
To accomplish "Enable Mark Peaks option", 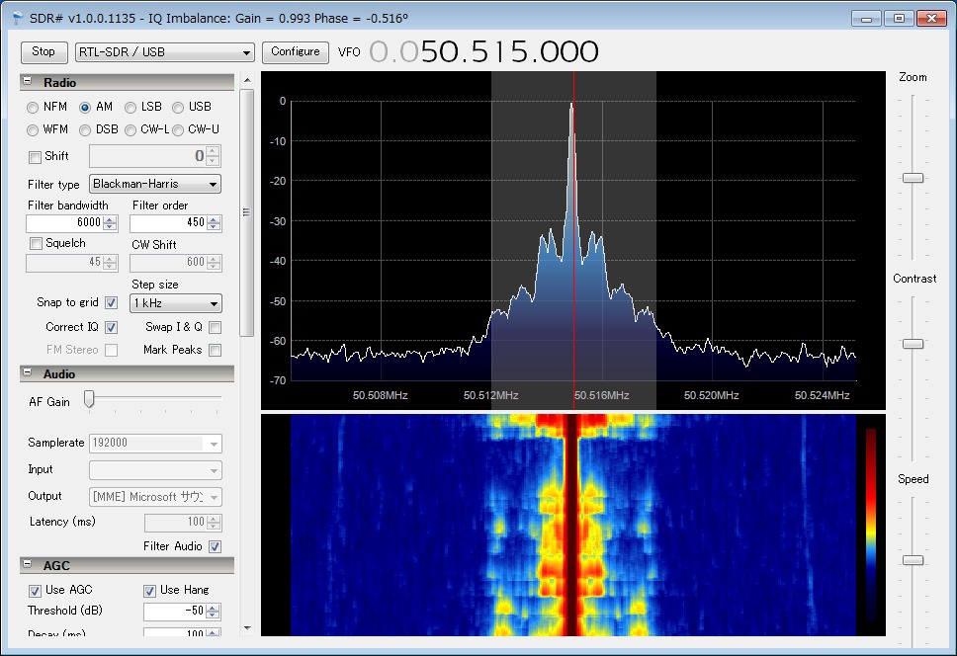I will [215, 350].
